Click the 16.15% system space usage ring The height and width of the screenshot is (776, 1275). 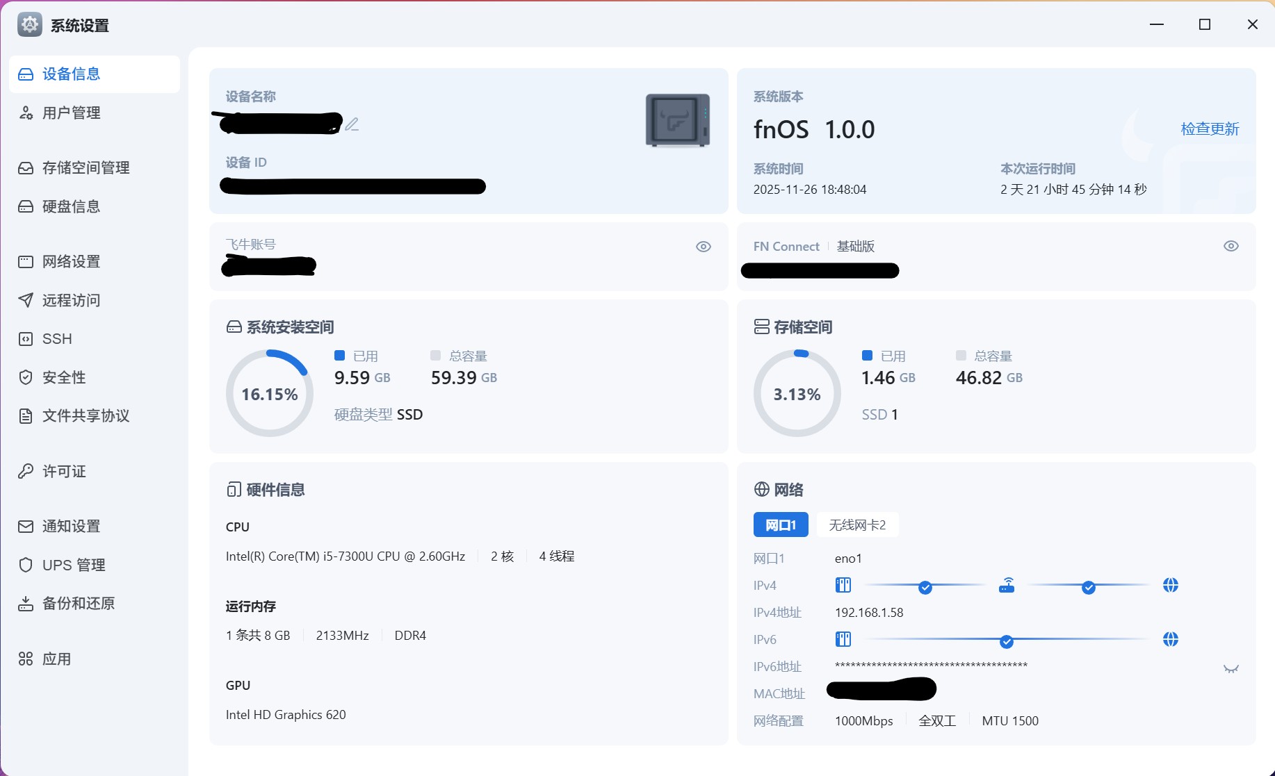(x=270, y=393)
